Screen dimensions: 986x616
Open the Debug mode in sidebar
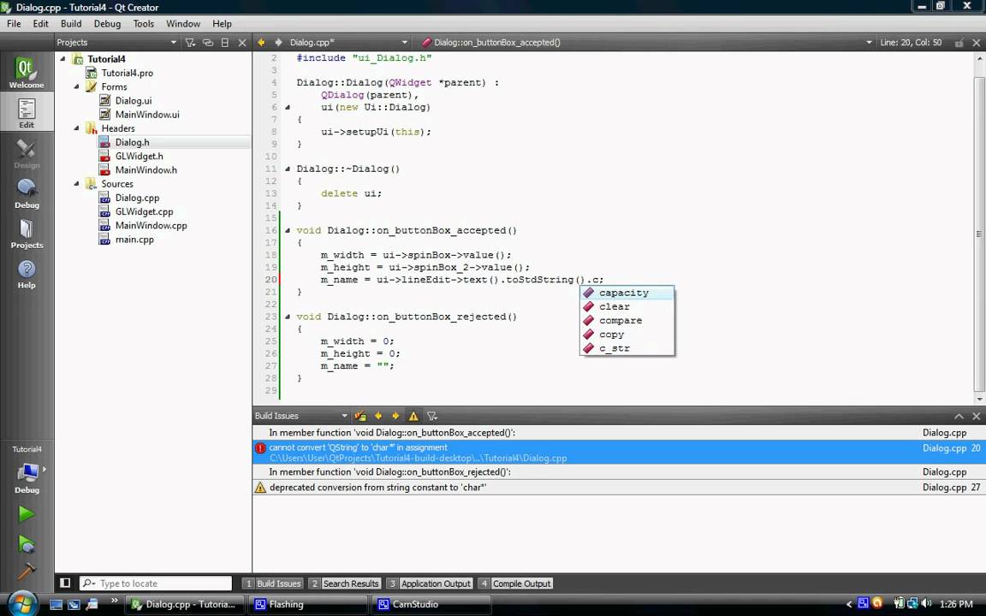[27, 193]
